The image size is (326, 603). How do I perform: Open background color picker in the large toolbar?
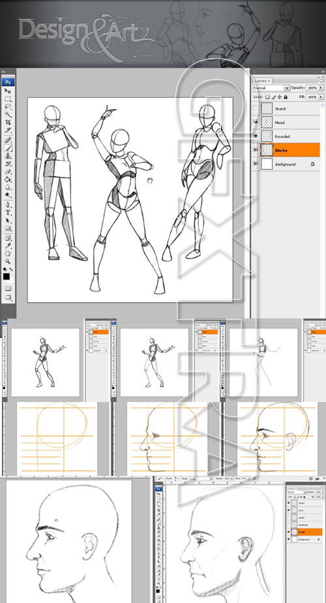10,280
